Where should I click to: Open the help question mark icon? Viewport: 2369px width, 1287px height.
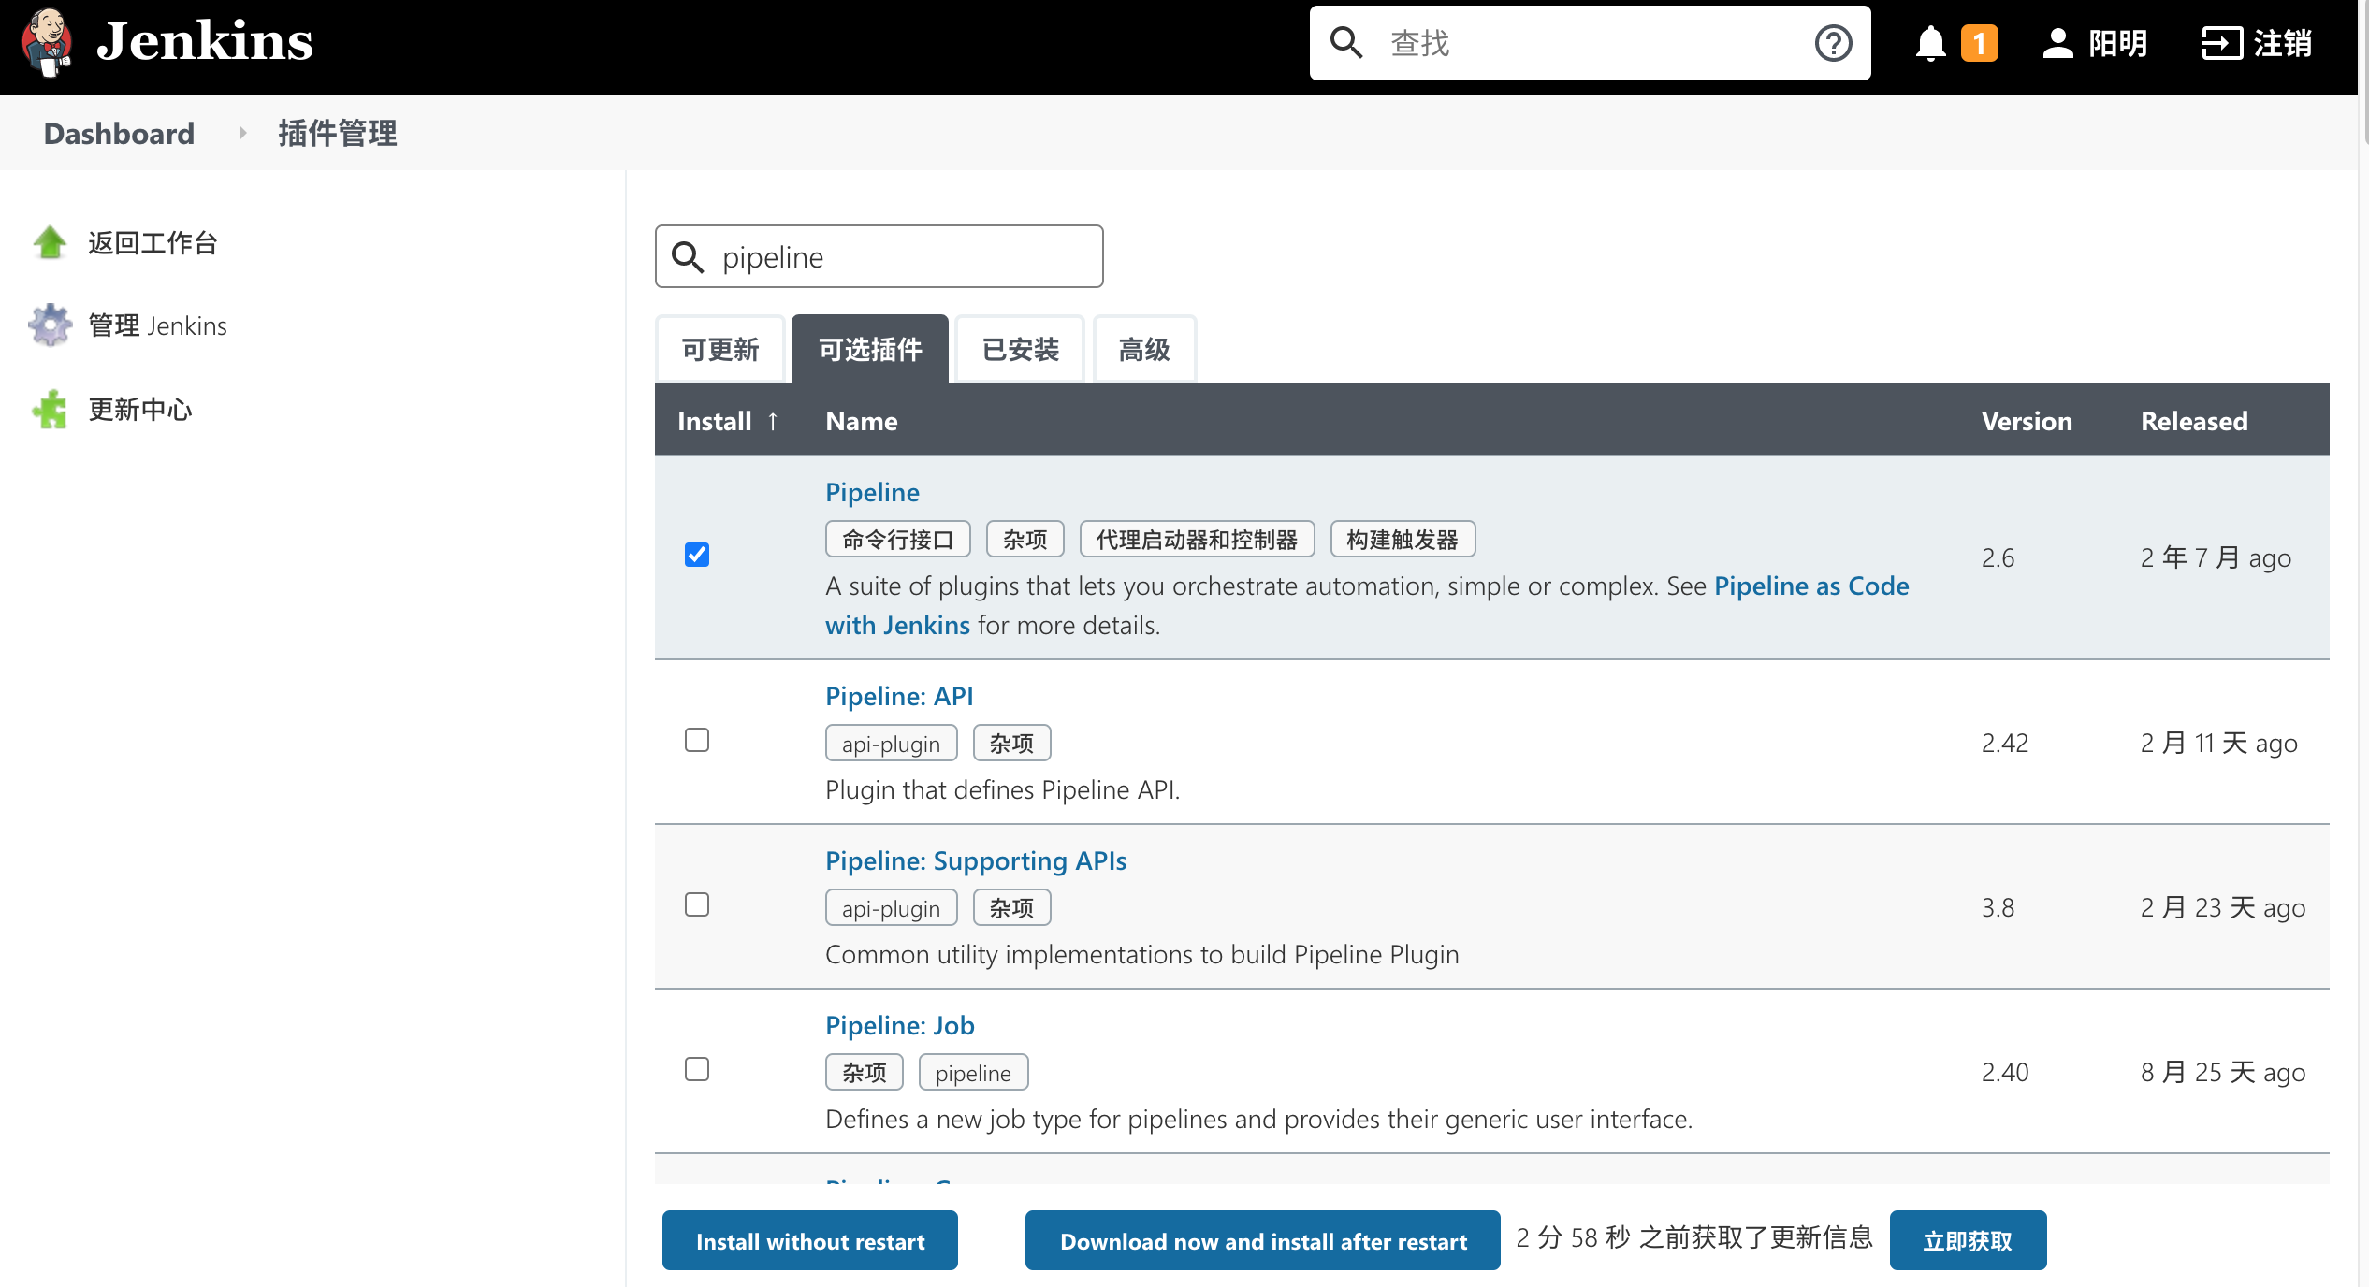[x=1833, y=43]
